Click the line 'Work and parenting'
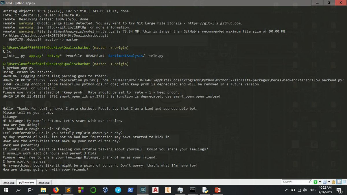The height and width of the screenshot is (195, 347). (x=21, y=145)
